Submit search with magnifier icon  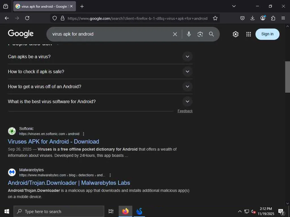point(211,34)
